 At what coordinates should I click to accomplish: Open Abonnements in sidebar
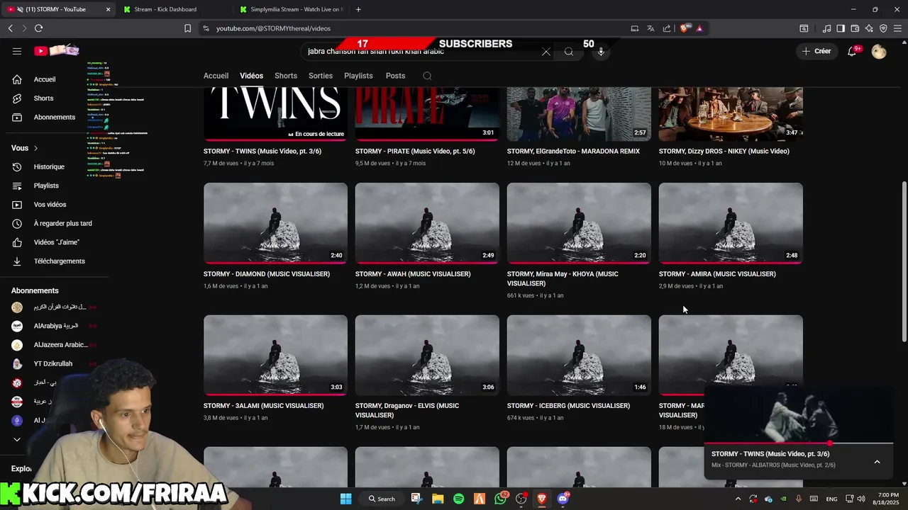pos(54,117)
